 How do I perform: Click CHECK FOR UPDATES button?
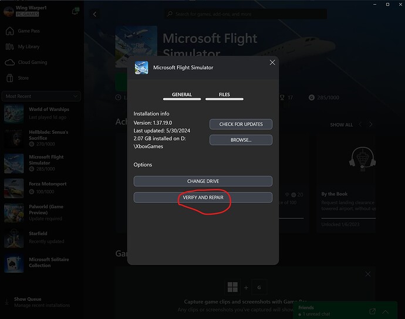click(x=241, y=124)
